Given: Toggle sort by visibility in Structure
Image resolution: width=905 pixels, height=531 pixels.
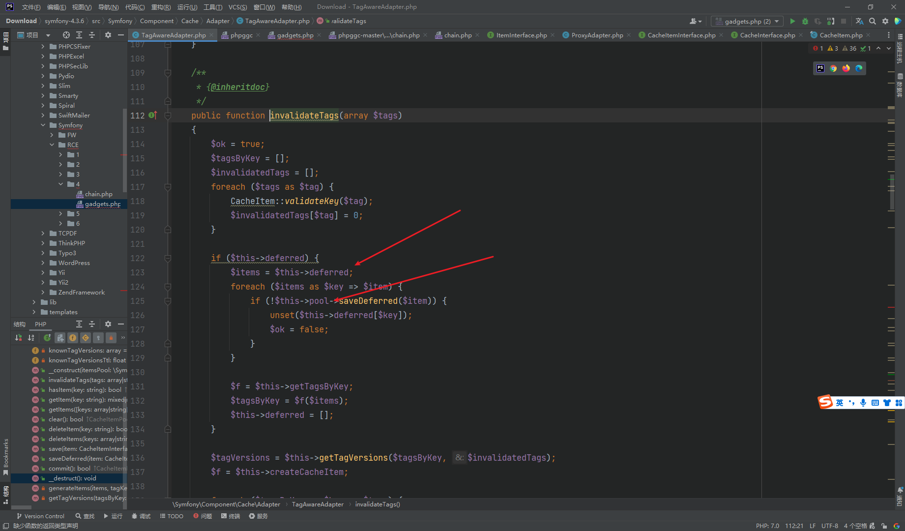Looking at the screenshot, I should pyautogui.click(x=18, y=338).
